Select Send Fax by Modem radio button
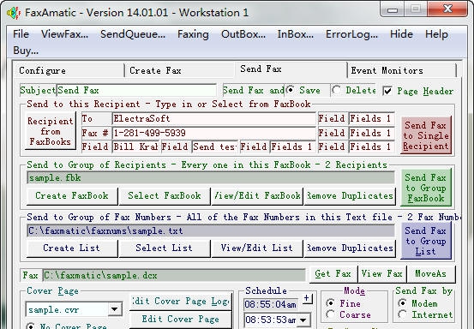The height and width of the screenshot is (329, 474). tap(403, 303)
